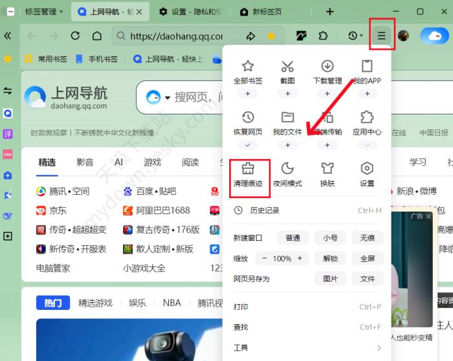
Task: Toggle the checkmark under 应用中心
Action: 367,145
